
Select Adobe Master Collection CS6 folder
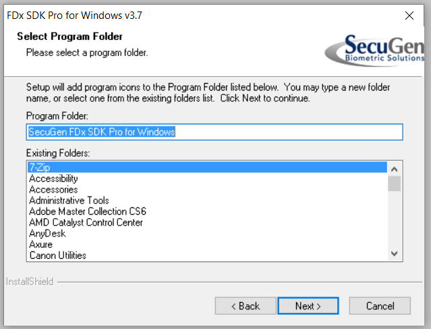[207, 211]
